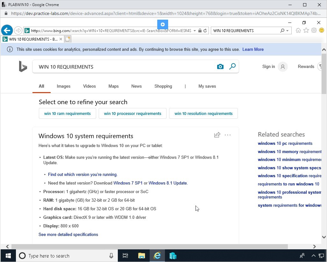Screen dimensions: 327x262
Task: Click the vertical scrollbar down arrow
Action: pyautogui.click(x=324, y=237)
